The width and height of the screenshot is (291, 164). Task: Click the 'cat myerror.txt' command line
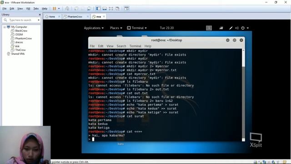click(122, 74)
